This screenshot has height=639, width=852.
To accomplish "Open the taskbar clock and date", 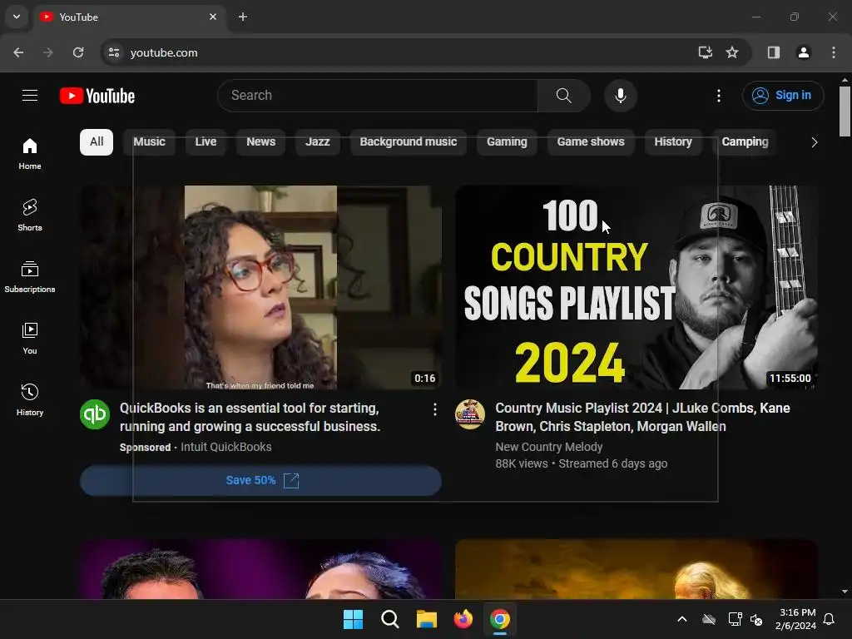I will coord(795,619).
